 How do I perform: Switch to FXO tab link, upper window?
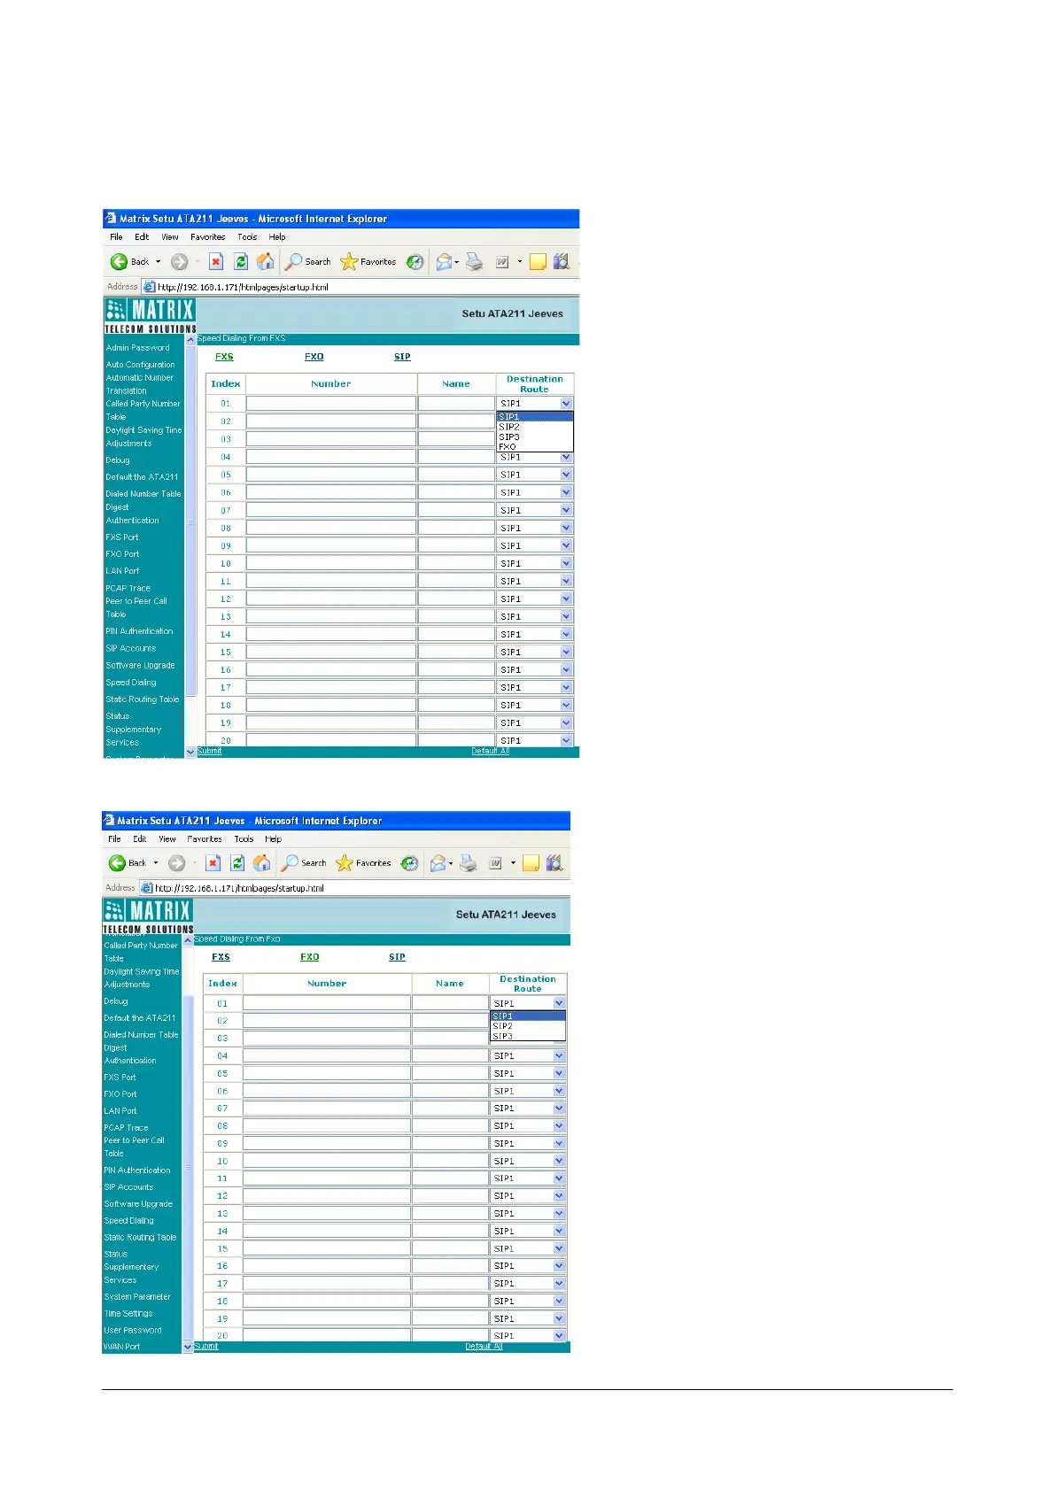tap(314, 357)
